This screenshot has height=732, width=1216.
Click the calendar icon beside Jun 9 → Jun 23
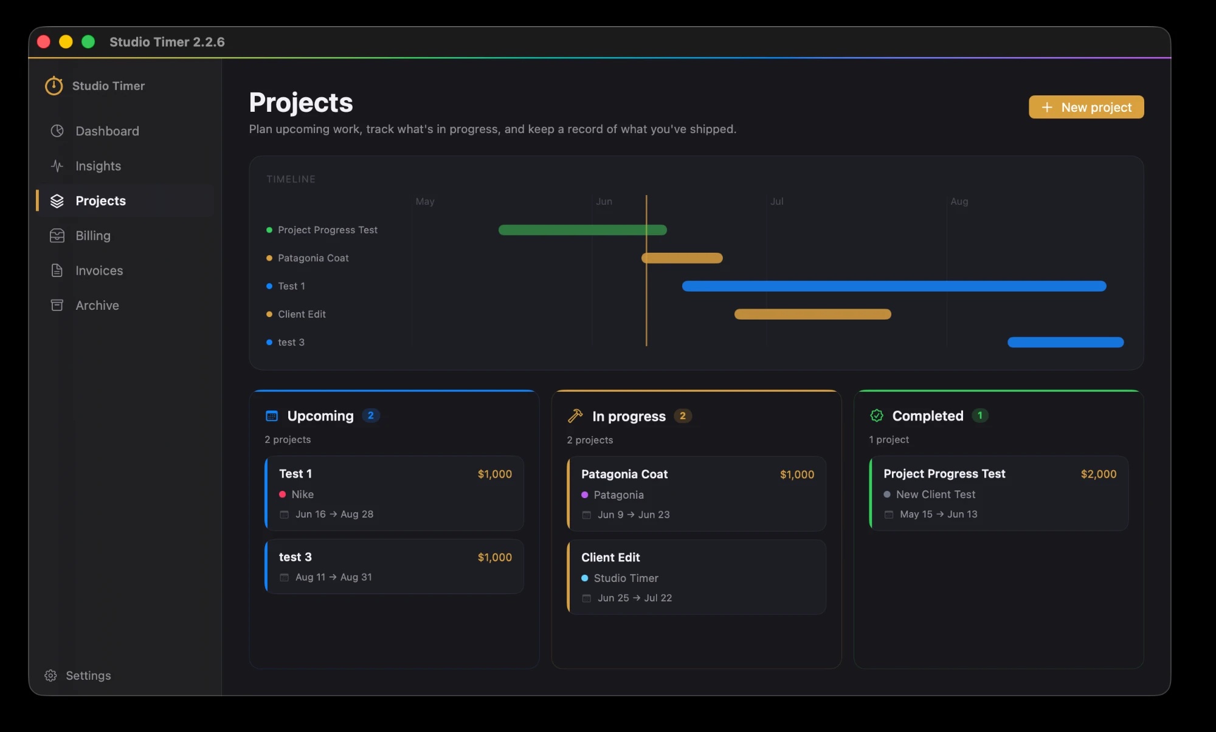pos(586,515)
